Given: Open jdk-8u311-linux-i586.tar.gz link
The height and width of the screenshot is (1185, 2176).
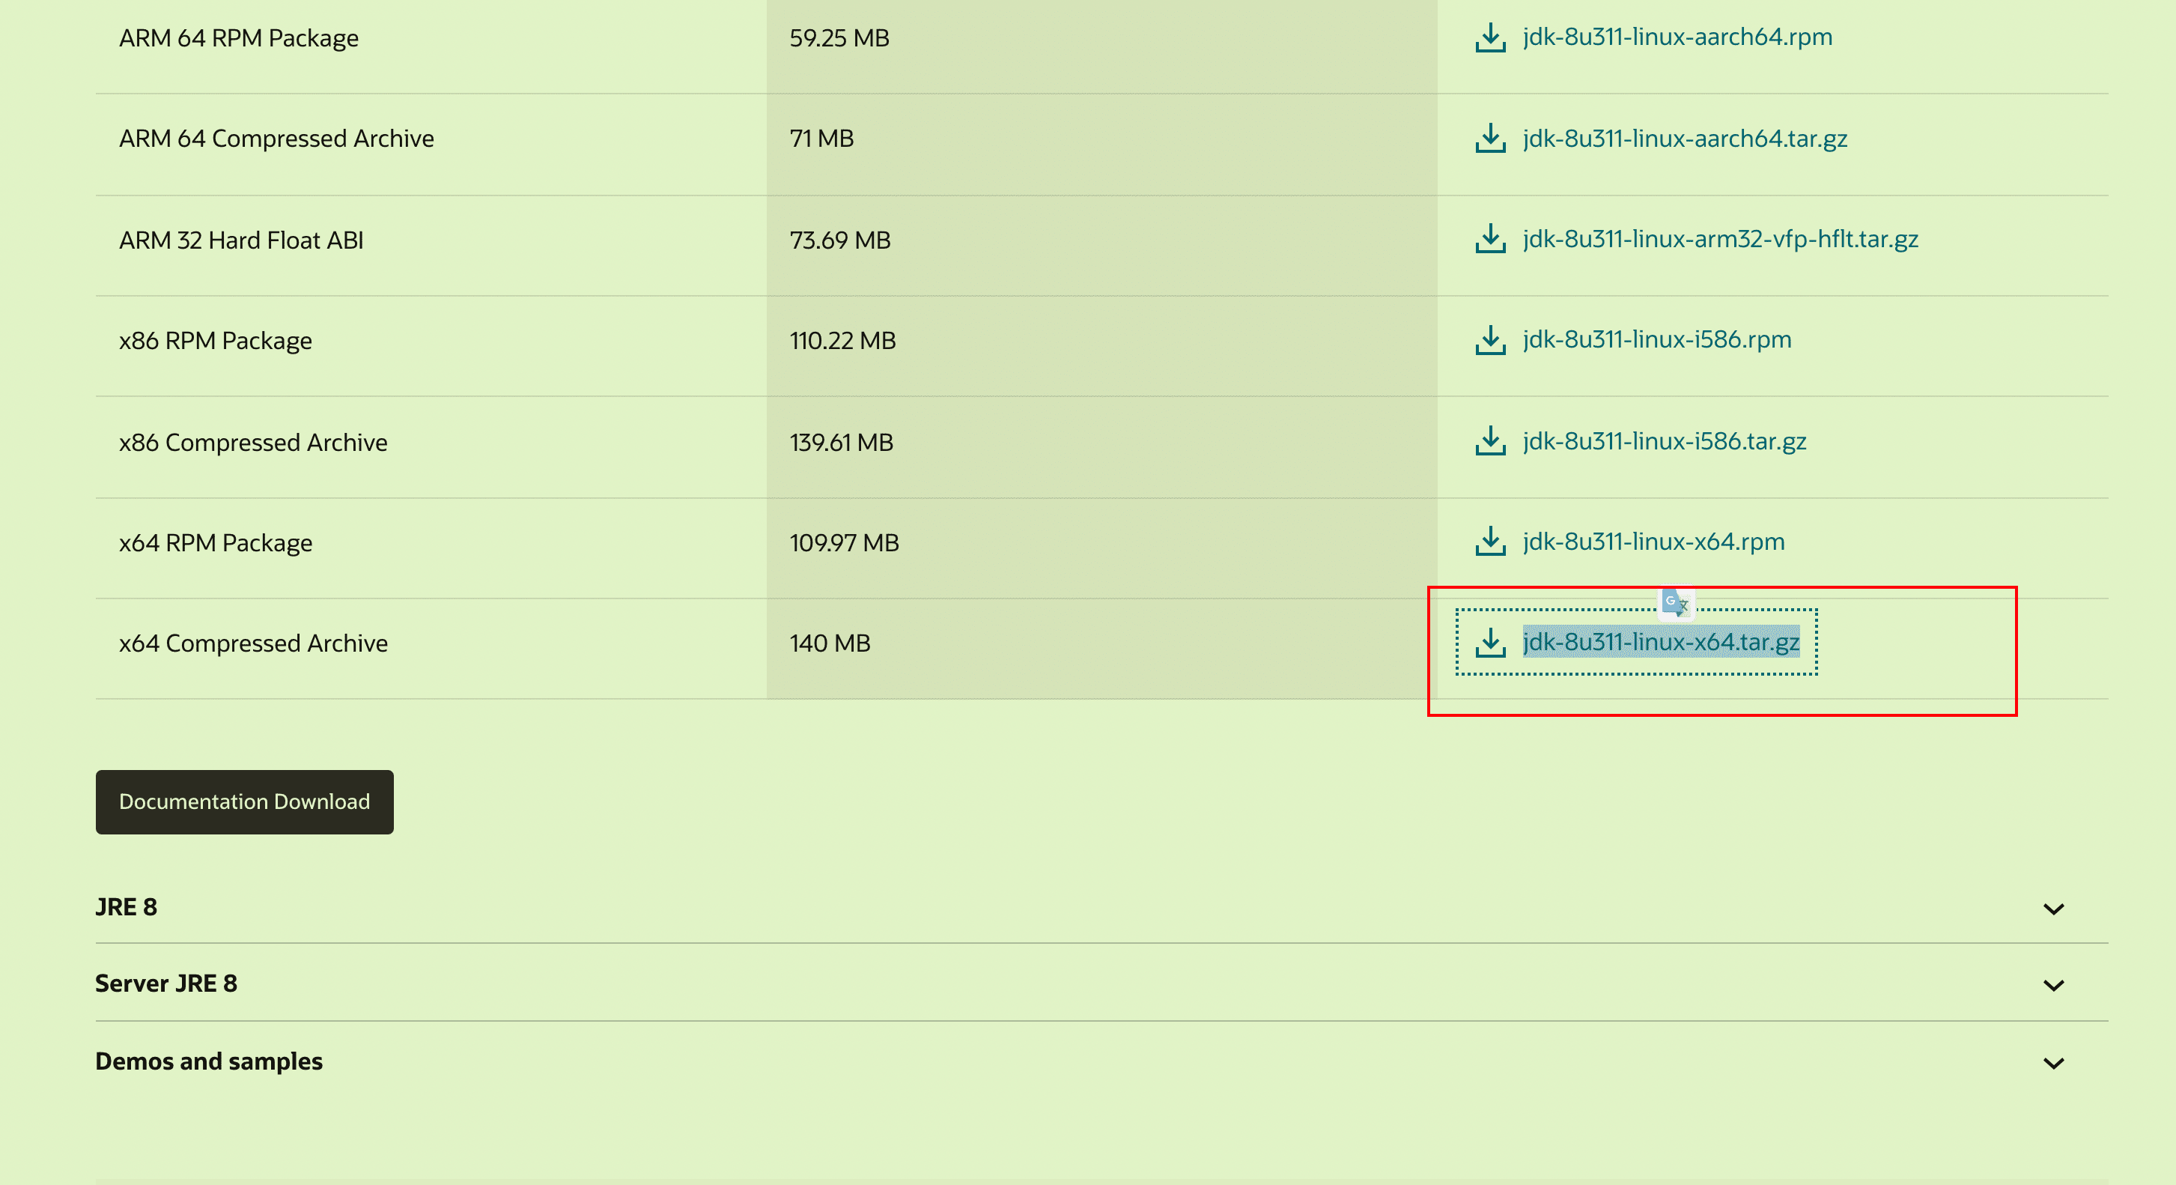Looking at the screenshot, I should coord(1664,441).
